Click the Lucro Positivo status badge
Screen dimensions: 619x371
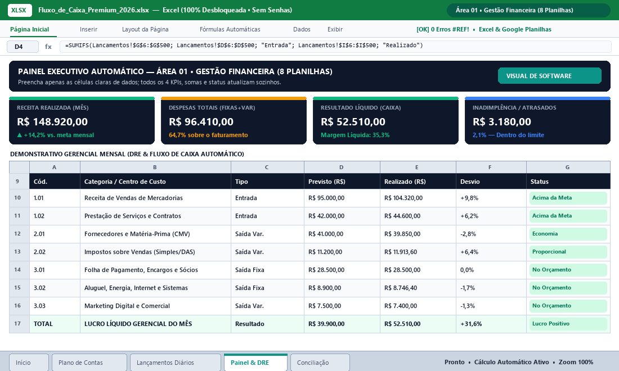pos(568,324)
